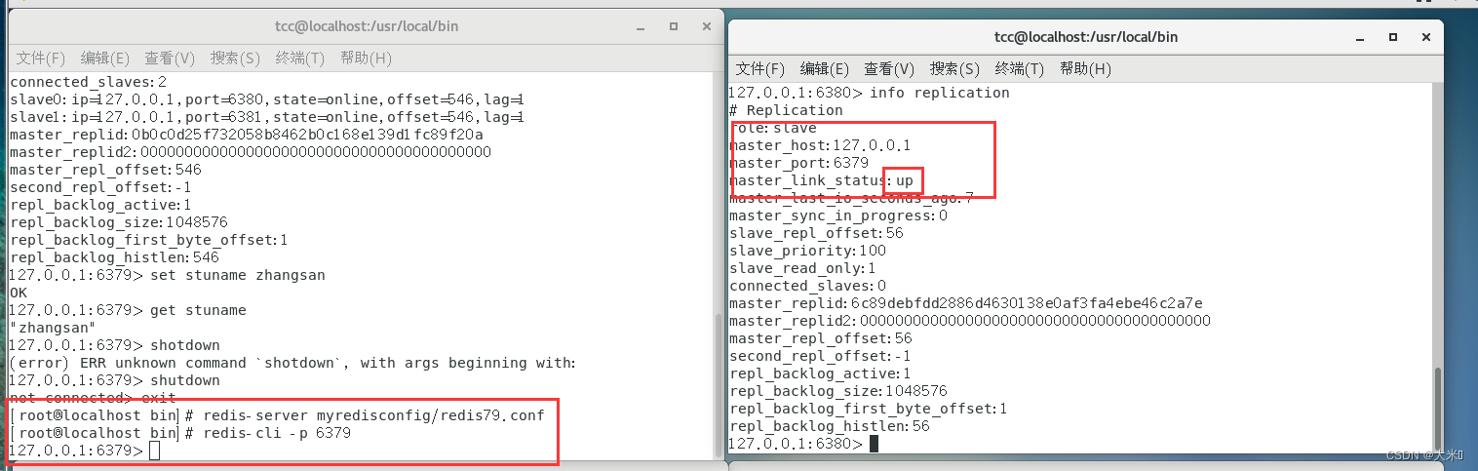Image resolution: width=1478 pixels, height=471 pixels.
Task: Minimize the right terminal window
Action: tap(1358, 38)
